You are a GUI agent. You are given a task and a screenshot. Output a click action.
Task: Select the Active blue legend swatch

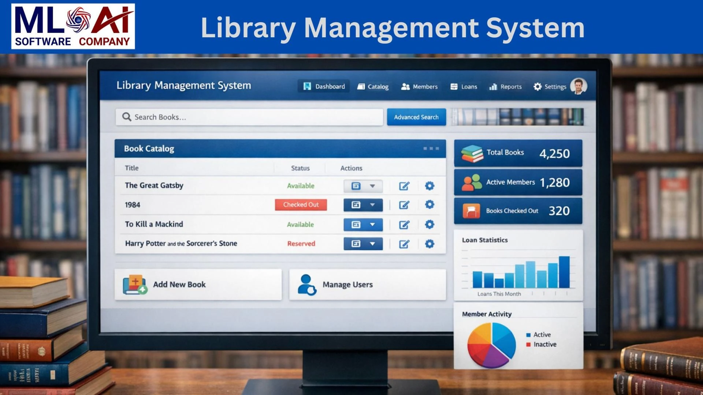tap(528, 334)
